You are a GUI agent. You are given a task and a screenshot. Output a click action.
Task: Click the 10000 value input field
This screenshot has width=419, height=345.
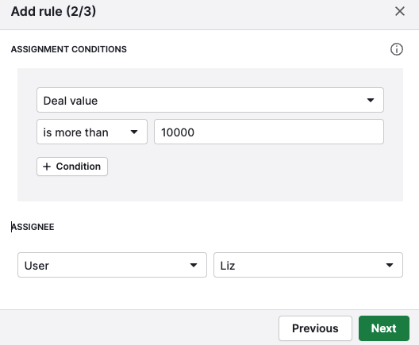(269, 132)
